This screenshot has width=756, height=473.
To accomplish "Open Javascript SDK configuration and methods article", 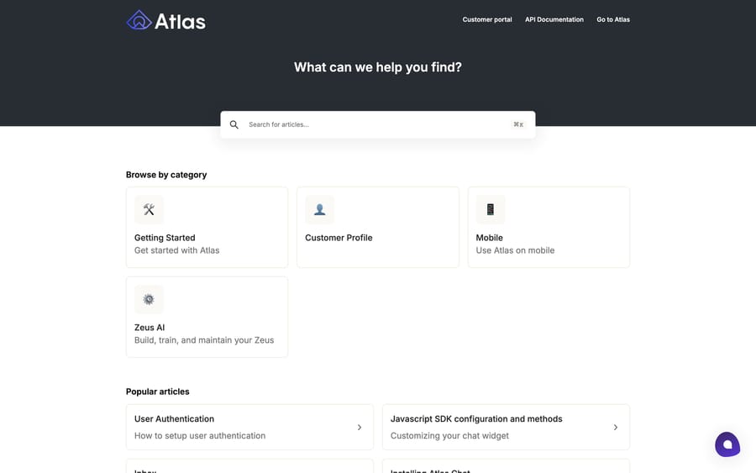I will pyautogui.click(x=506, y=427).
